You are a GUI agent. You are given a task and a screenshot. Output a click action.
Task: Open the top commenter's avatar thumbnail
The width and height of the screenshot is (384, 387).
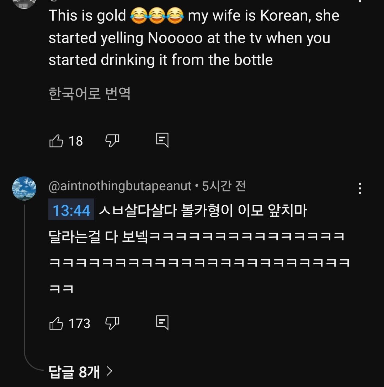coord(24,4)
